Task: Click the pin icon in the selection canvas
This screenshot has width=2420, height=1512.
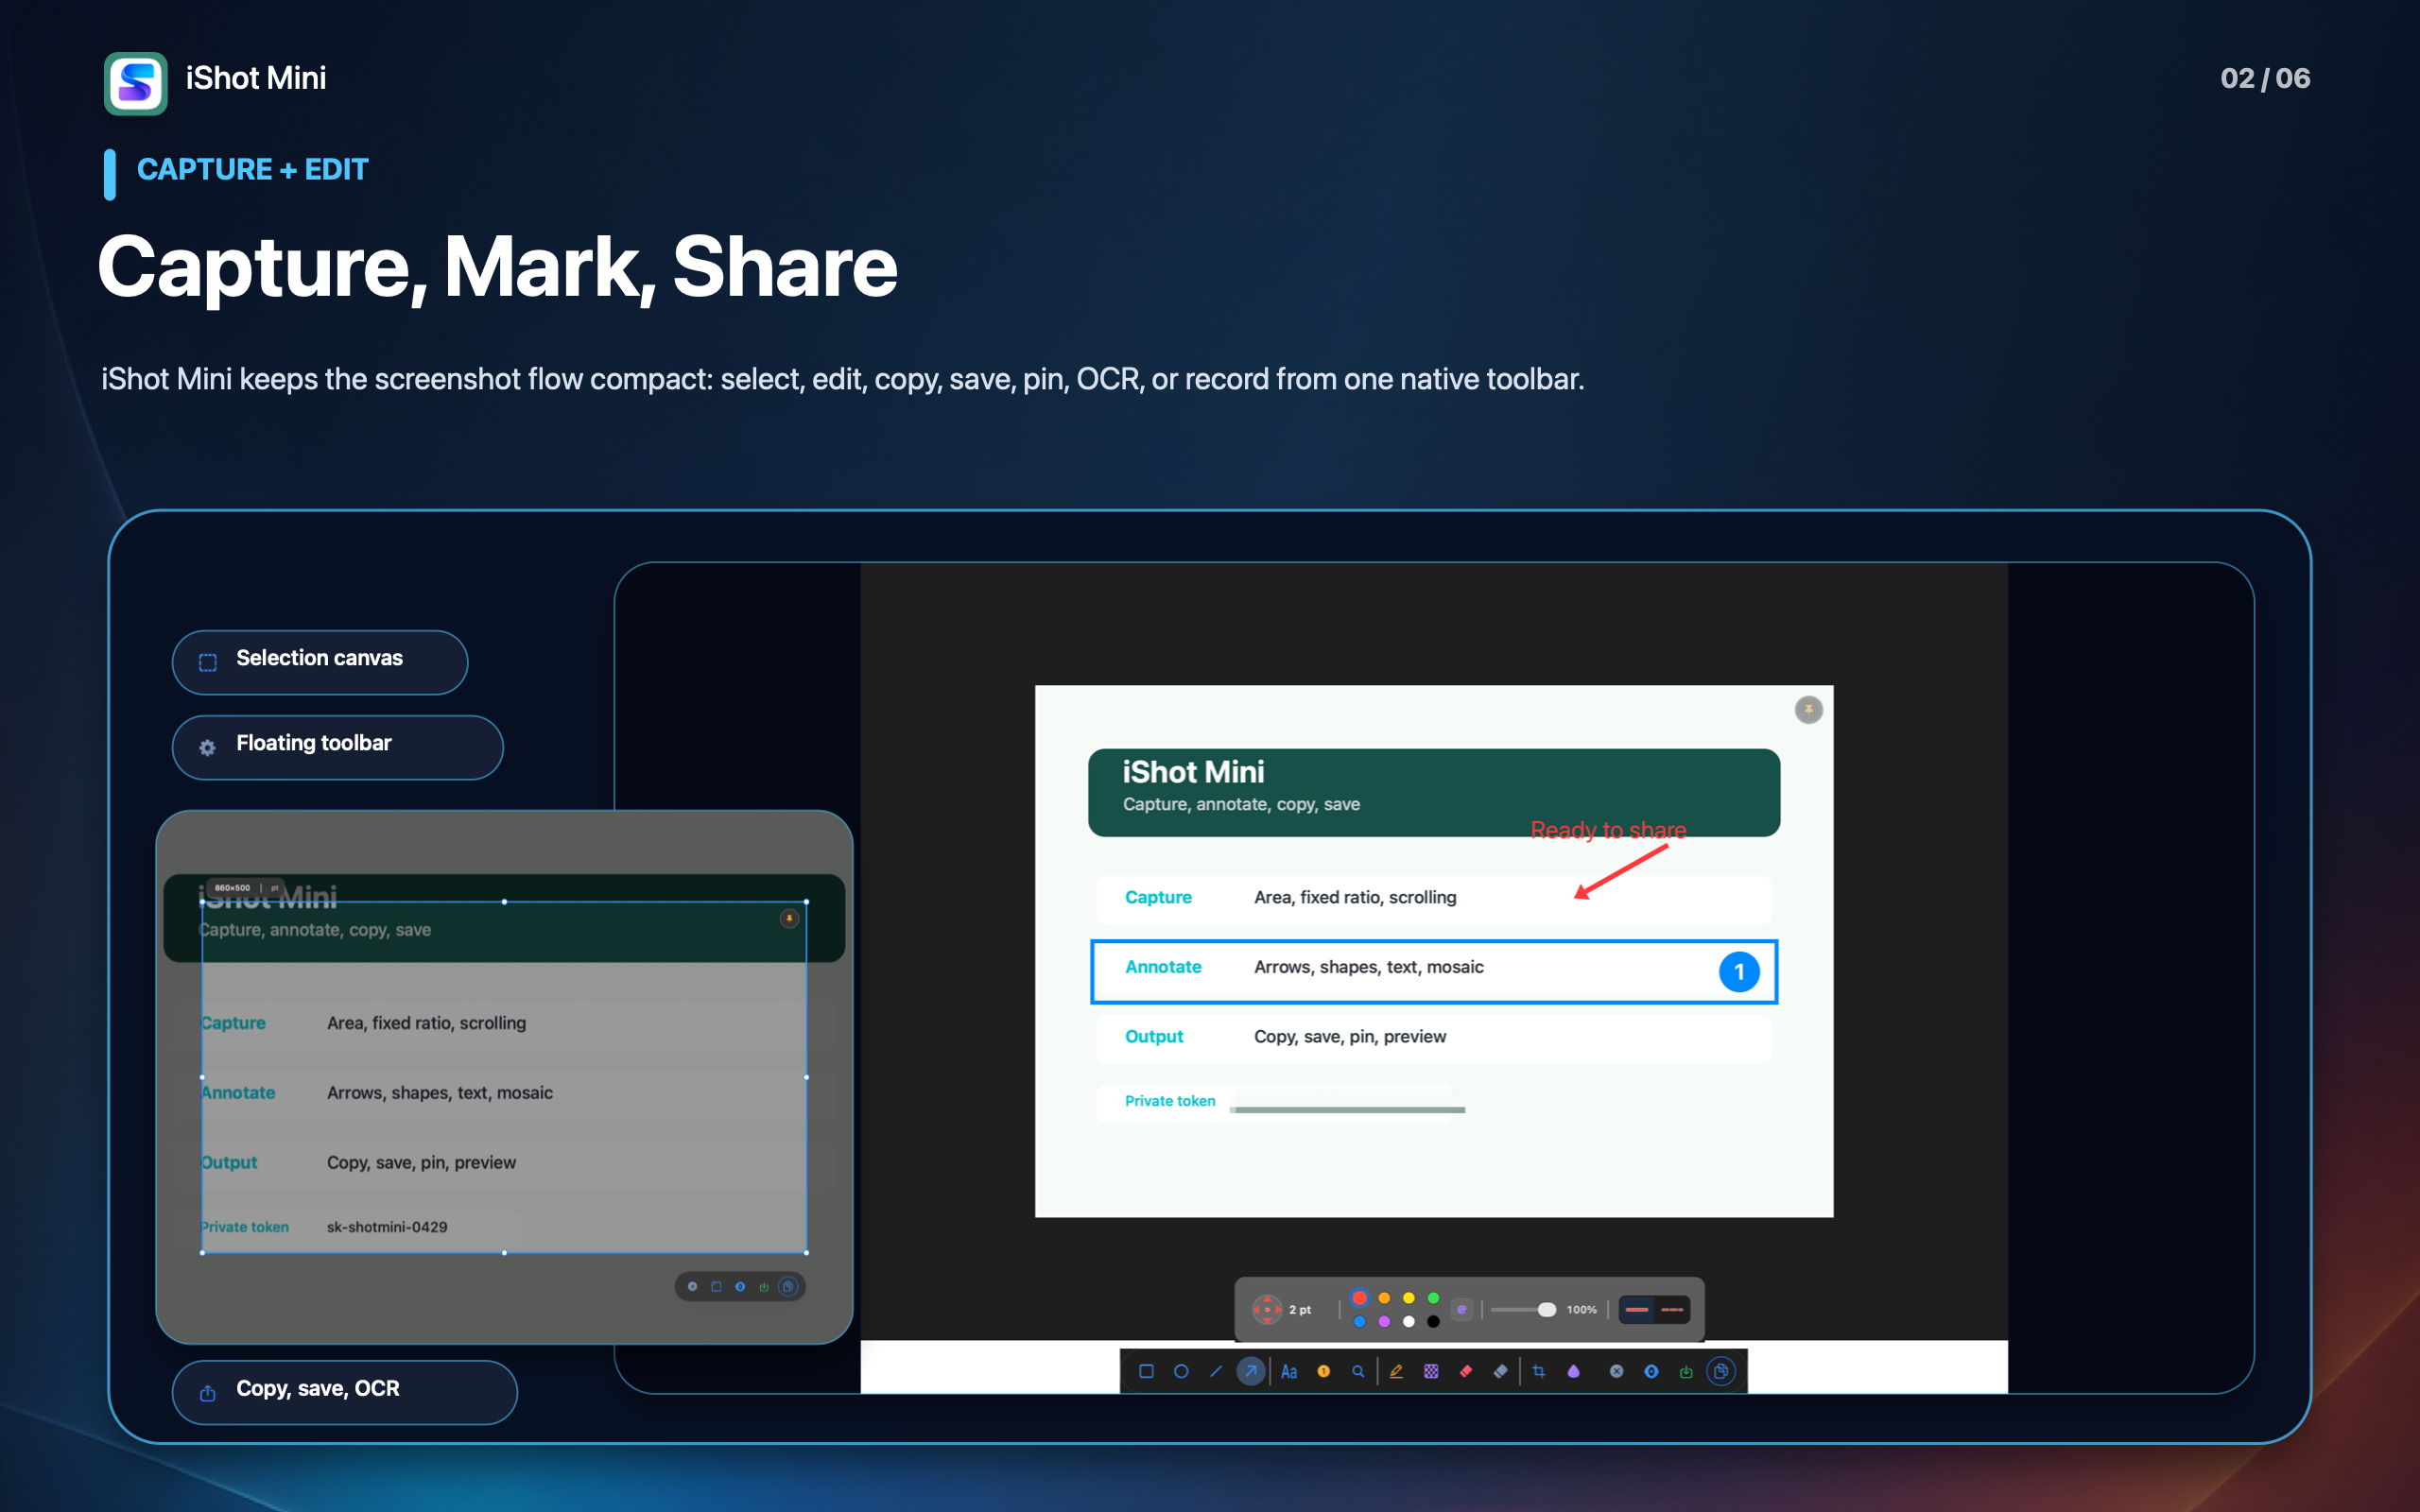Action: click(x=789, y=918)
